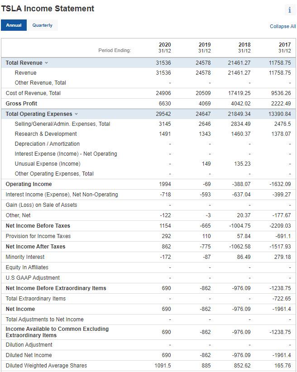Click the 2017 period column header
Image resolution: width=297 pixels, height=372 pixels.
coord(285,48)
